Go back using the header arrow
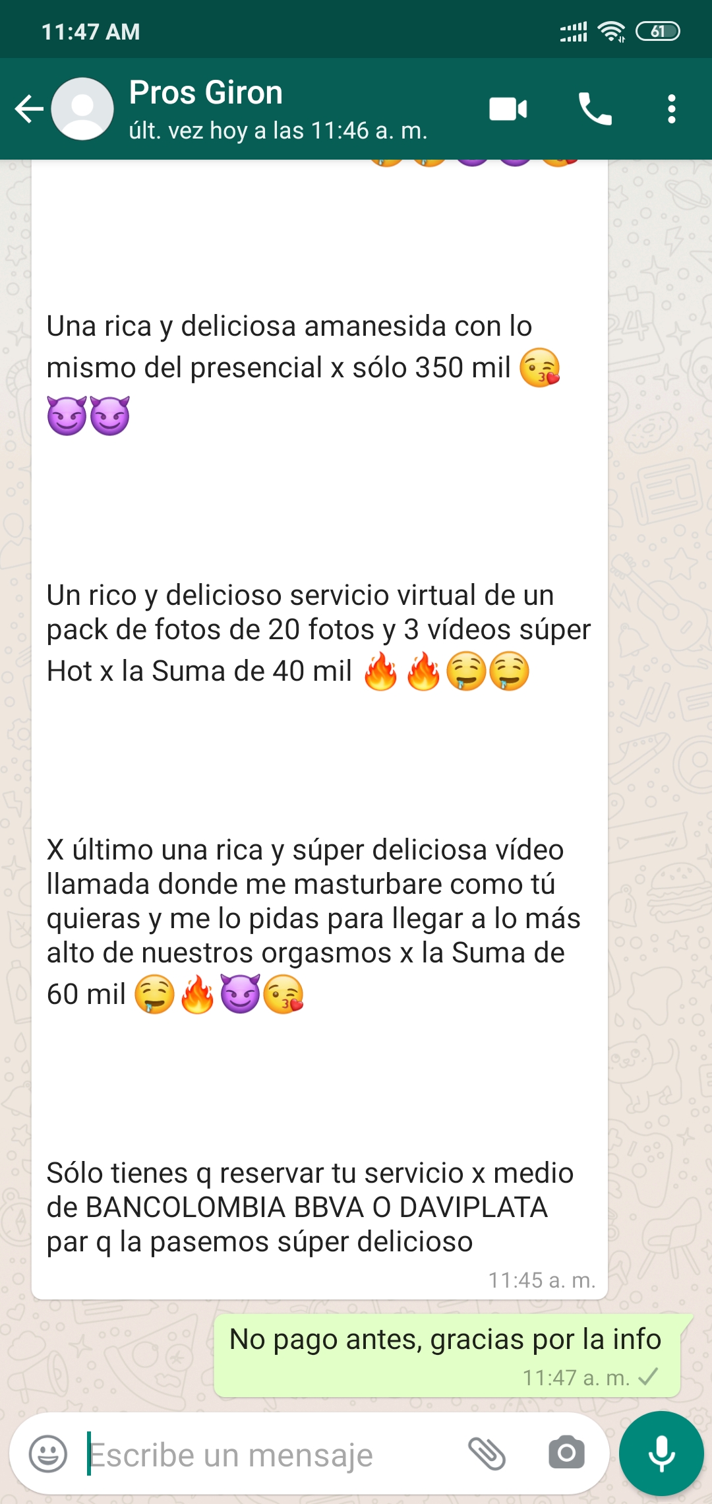The height and width of the screenshot is (1504, 712). [x=29, y=109]
